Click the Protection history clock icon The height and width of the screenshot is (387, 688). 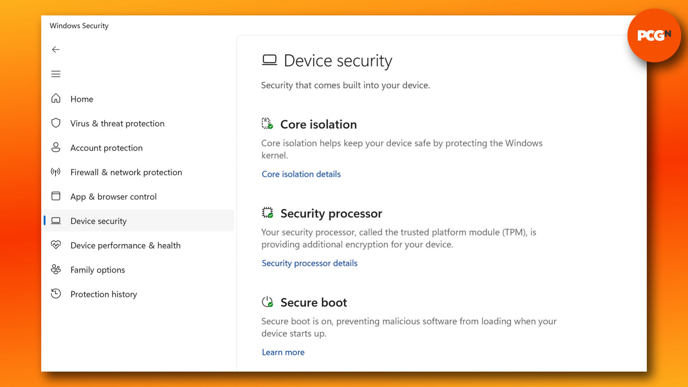tap(56, 294)
